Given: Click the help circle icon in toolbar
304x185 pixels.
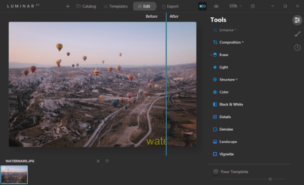Looking at the screenshot, I should [x=253, y=7].
